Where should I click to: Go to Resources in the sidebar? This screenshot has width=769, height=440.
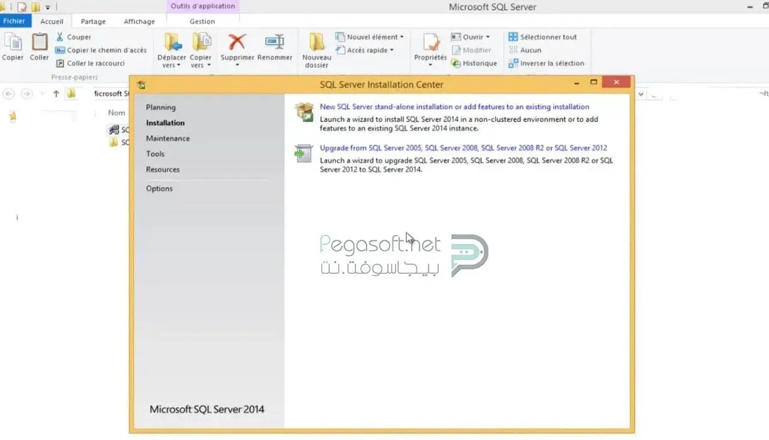tap(163, 170)
